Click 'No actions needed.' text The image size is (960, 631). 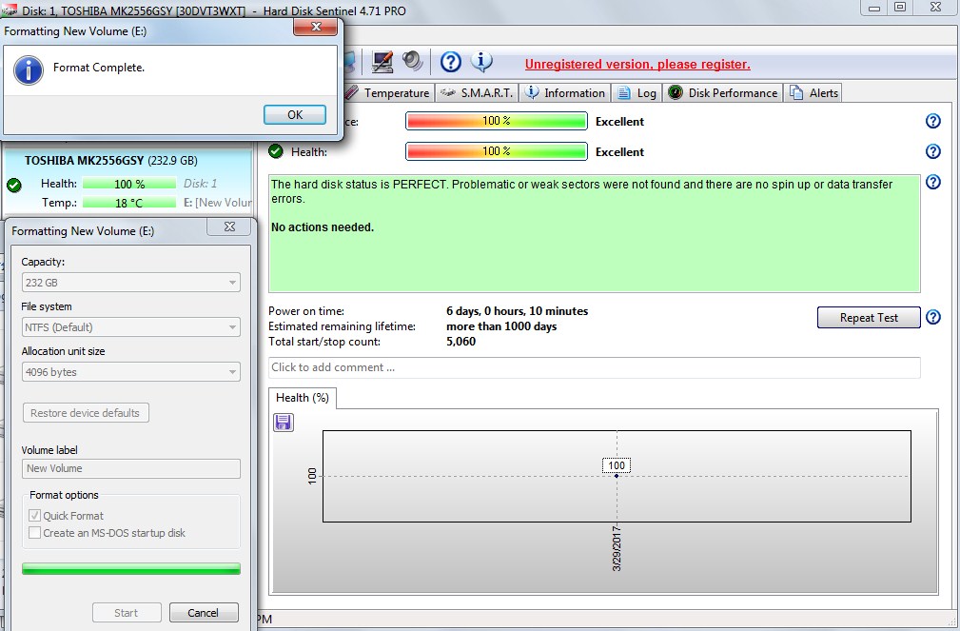click(x=322, y=227)
